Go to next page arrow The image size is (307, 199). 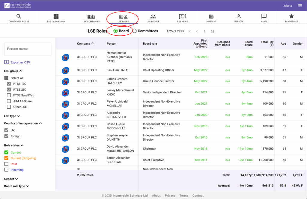pos(204,31)
